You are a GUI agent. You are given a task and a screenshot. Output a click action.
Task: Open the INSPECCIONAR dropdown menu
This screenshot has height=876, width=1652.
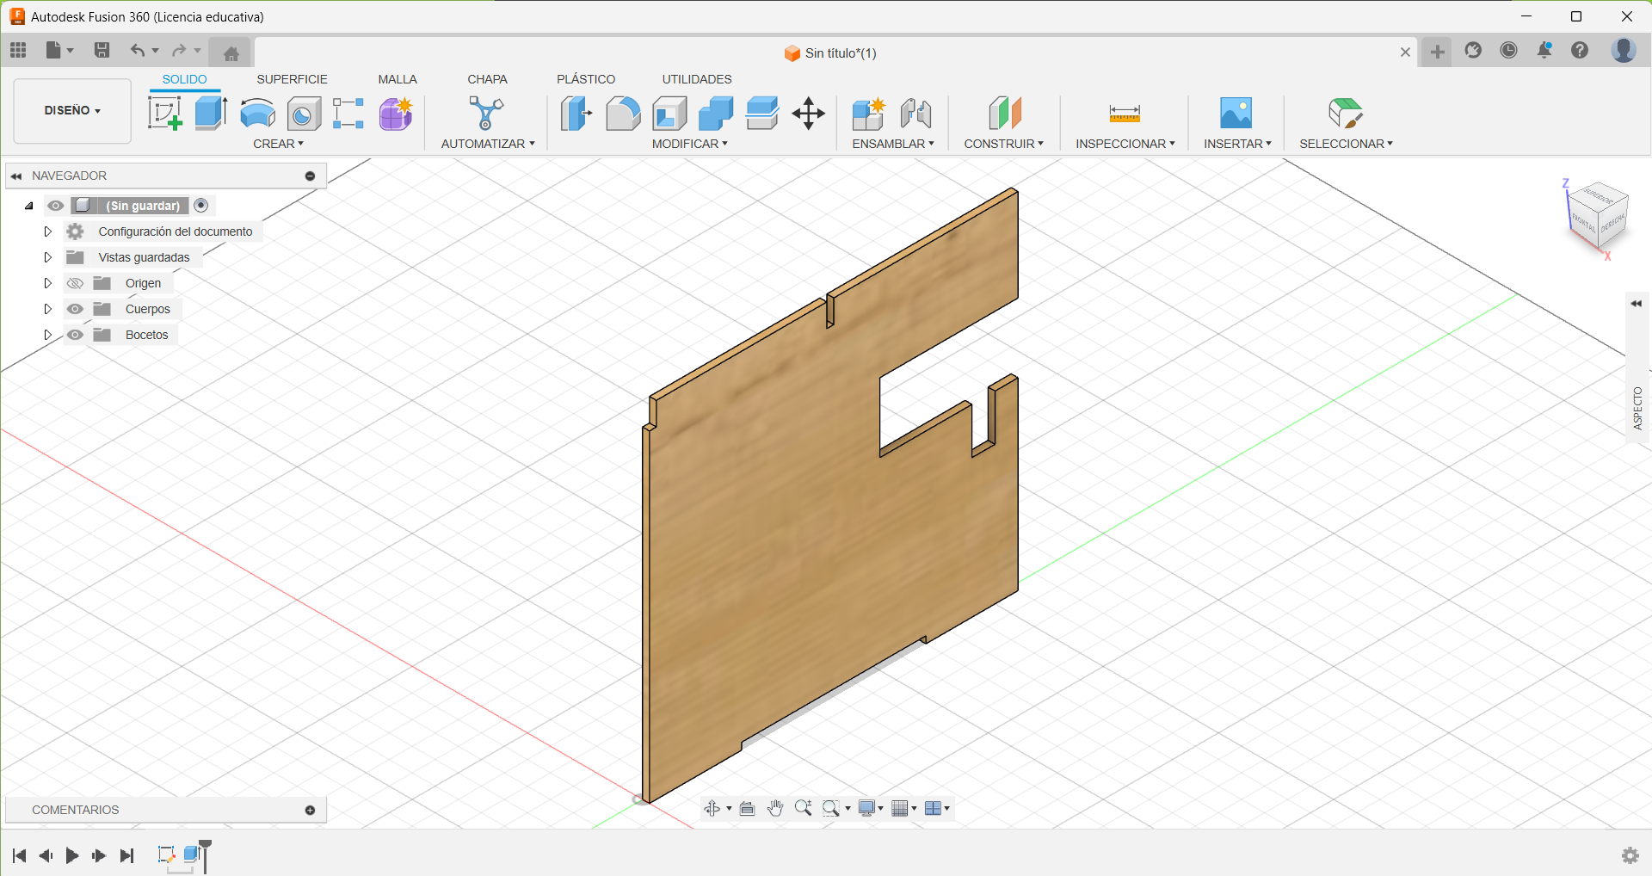click(x=1125, y=144)
